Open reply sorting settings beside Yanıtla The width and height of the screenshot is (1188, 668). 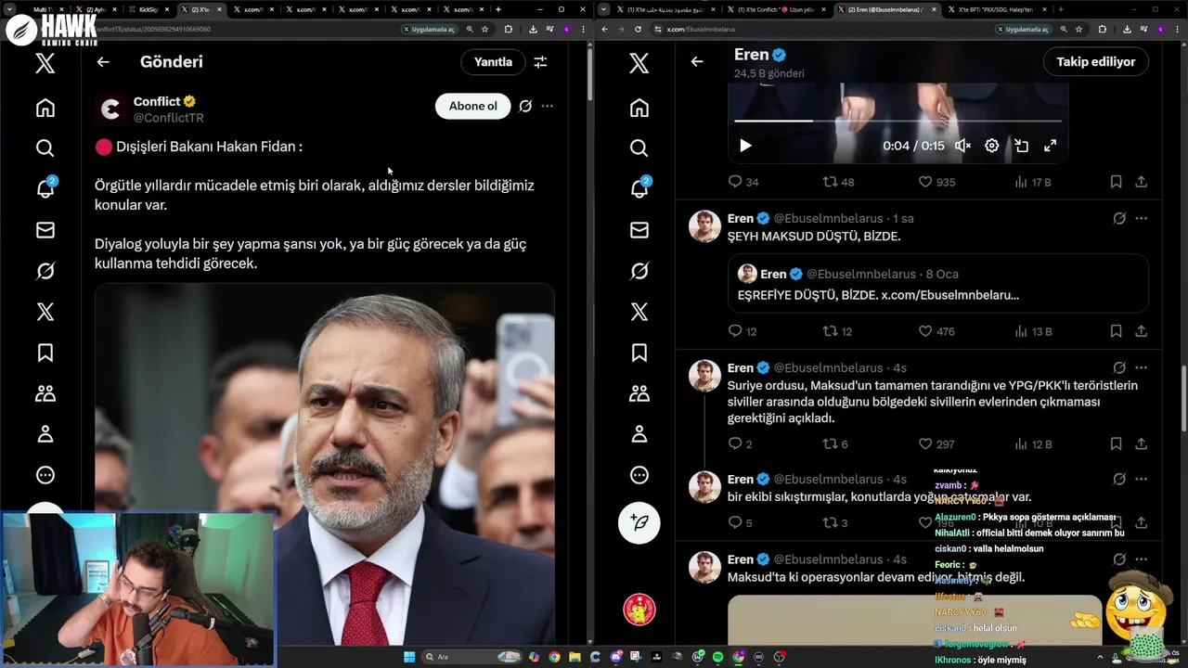(x=540, y=62)
